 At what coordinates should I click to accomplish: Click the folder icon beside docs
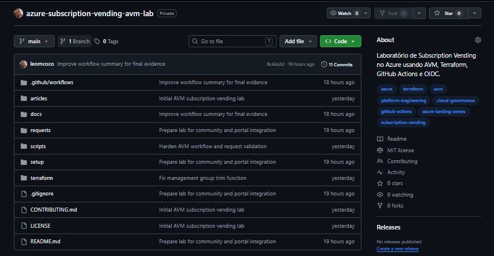click(x=24, y=114)
